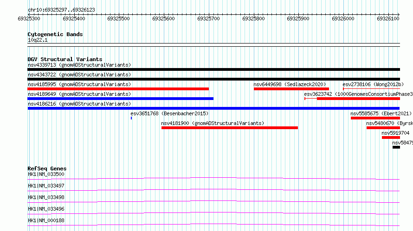This screenshot has height=231, width=413.
Task: Click variant label nsv6449698 (Sedlazeck2020)
Action: tap(290, 84)
